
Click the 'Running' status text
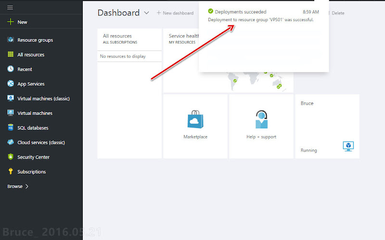(x=309, y=150)
